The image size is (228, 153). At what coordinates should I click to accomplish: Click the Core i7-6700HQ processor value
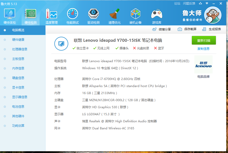point(111,79)
